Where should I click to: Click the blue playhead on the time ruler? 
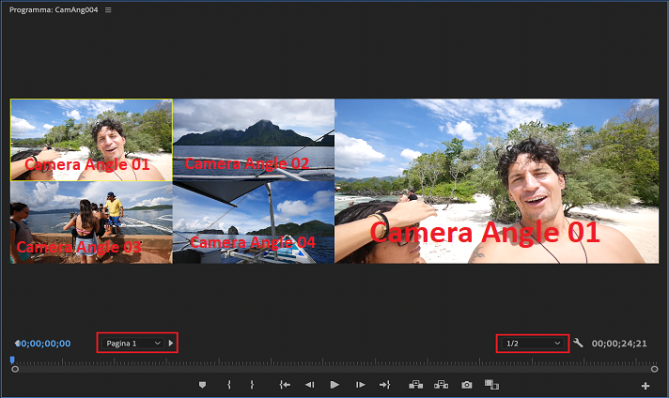pos(12,360)
